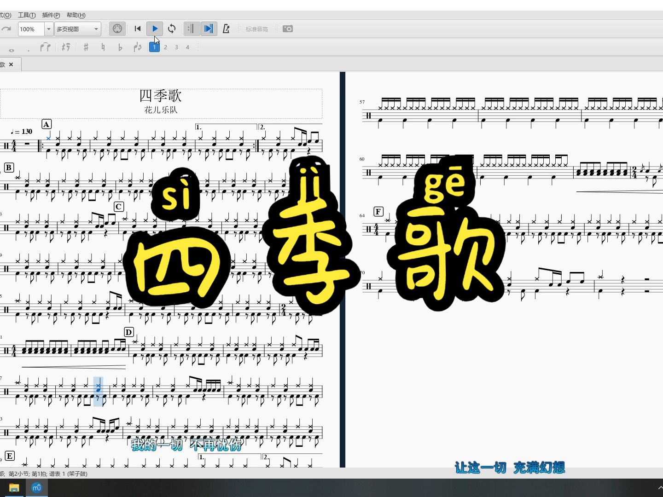Toggle pan score during playback

[209, 29]
